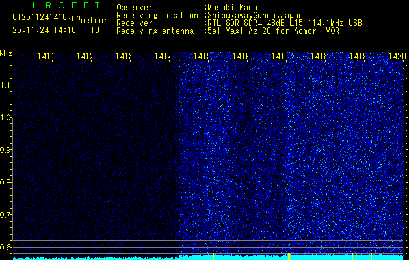Click the green HROFFT title

(67, 5)
